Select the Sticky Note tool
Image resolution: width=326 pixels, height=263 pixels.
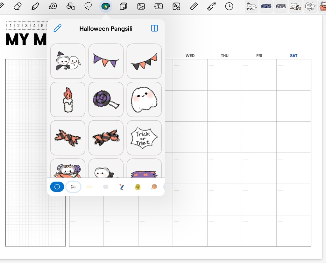pos(123,6)
